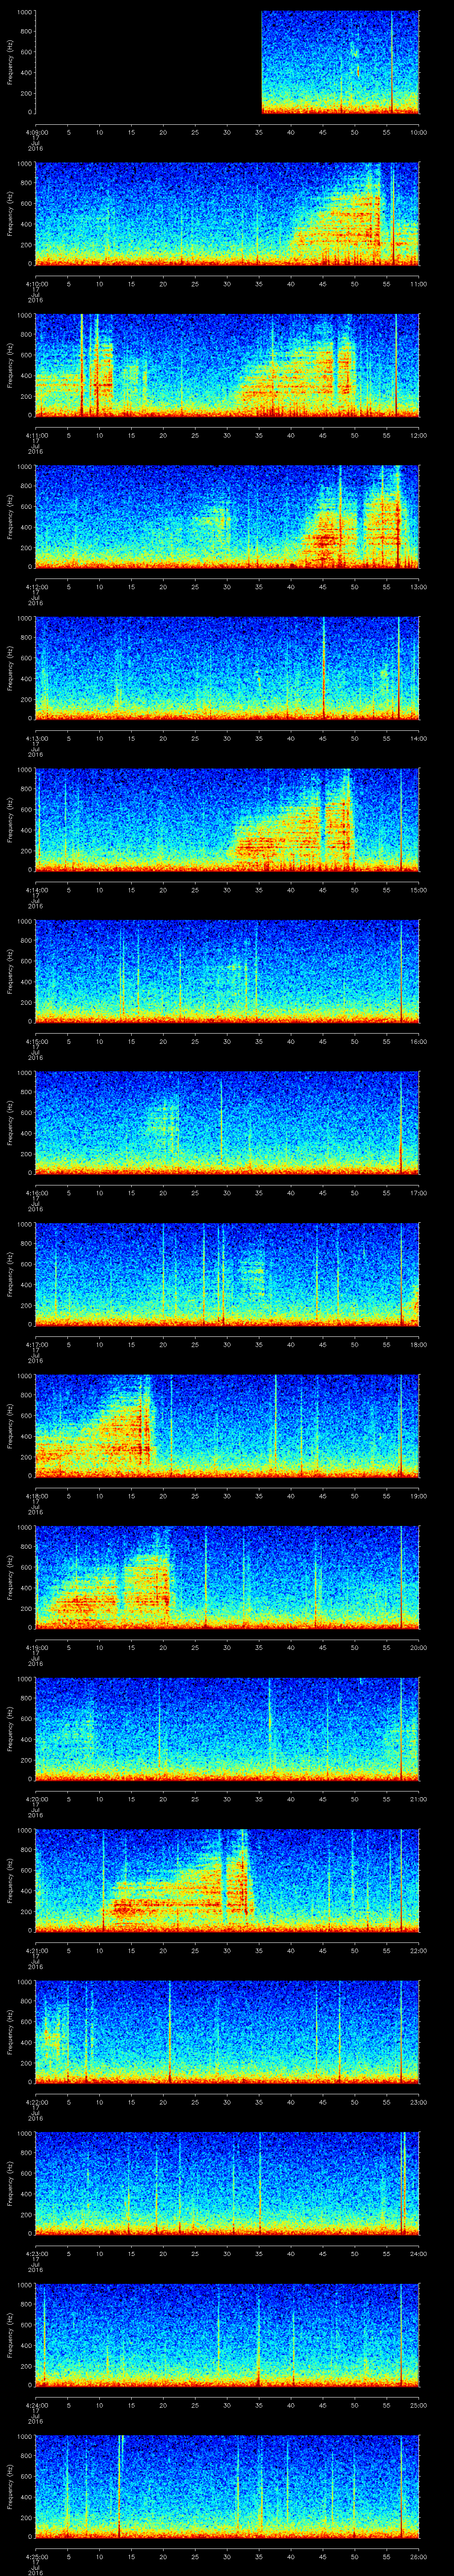Open the spectrogram panel starting at 4:13:00
Image resolution: width=454 pixels, height=2576 pixels.
click(x=227, y=668)
